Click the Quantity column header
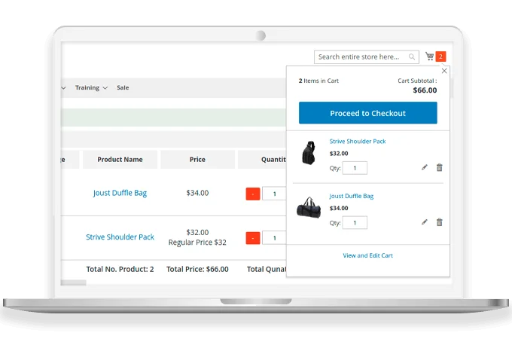The image size is (512, 339). [262, 160]
